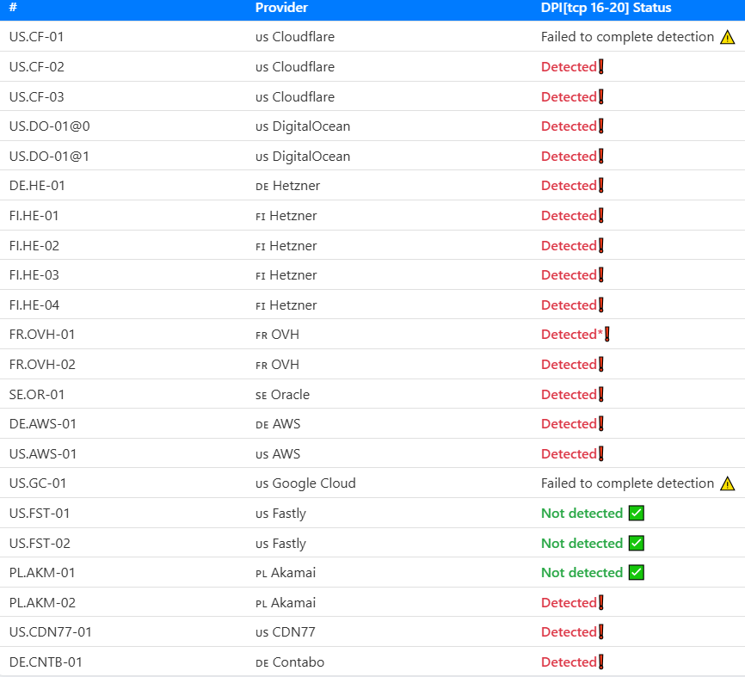Click 'US Fastly' provider in US.FST-02 row
Screen dimensions: 745x677
[280, 544]
